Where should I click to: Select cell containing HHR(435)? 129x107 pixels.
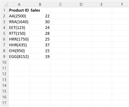tap(19, 45)
